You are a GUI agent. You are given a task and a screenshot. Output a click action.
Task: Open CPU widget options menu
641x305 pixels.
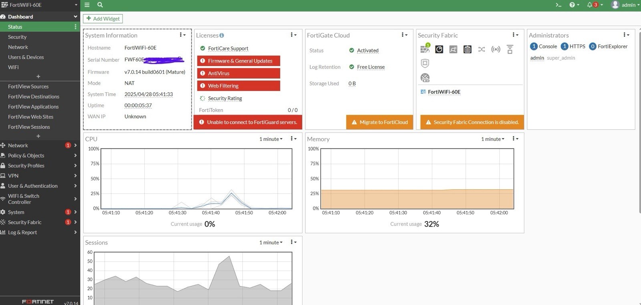(293, 138)
